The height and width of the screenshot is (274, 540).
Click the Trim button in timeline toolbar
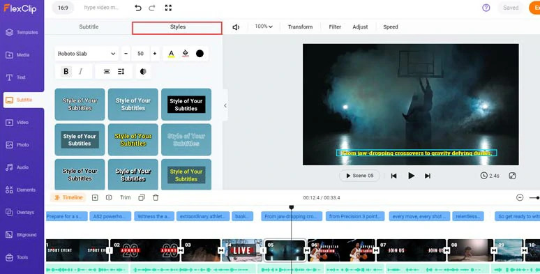[126, 197]
